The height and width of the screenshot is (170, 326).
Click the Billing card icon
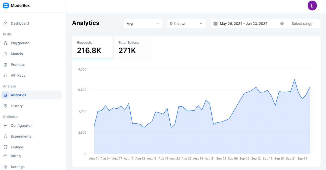(5, 156)
